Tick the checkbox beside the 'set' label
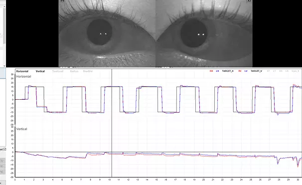302x185 pixels. click(x=5, y=149)
